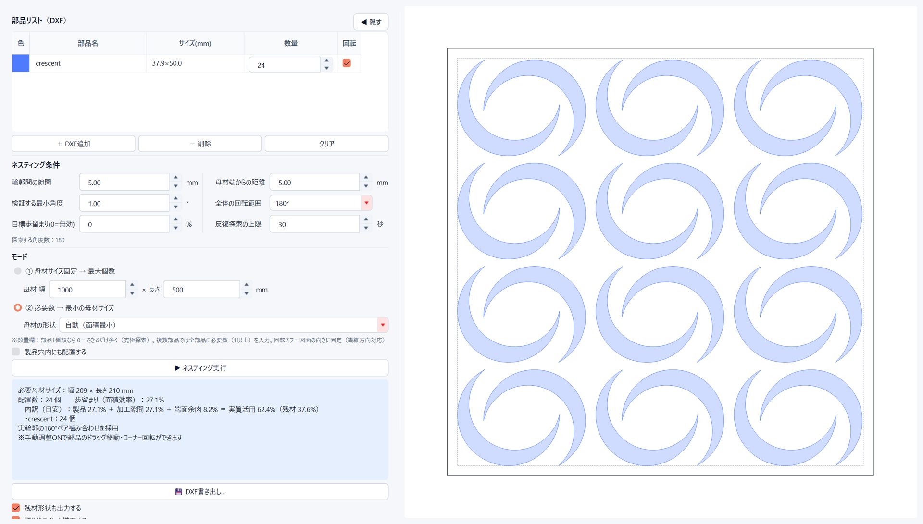
Task: Decrease crescent quantity with down arrow
Action: pos(327,68)
